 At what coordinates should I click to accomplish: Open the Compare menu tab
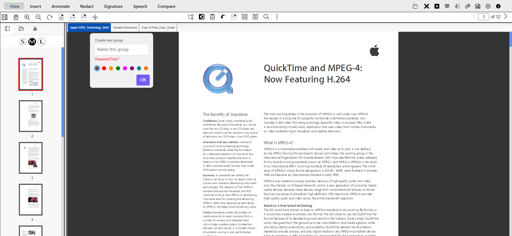pos(167,6)
